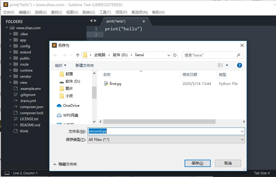Click the composer.json file icon

(16, 107)
